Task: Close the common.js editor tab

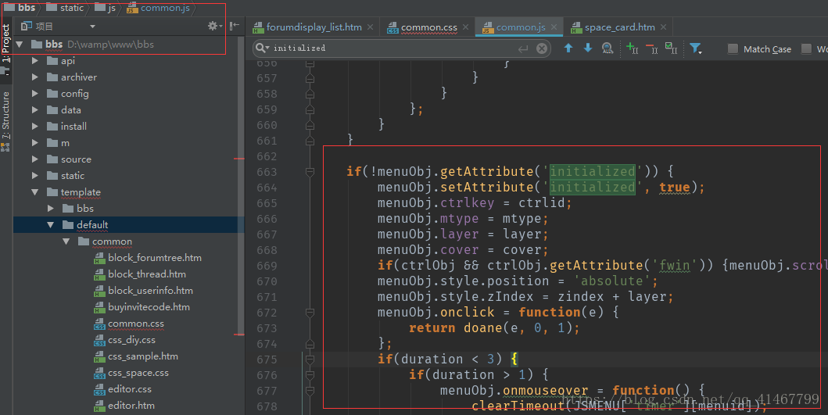Action: click(x=554, y=27)
